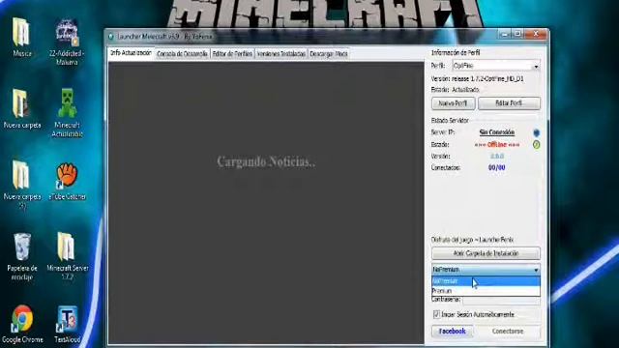Screen dimensions: 619x348
Task: Select Premium option in the list
Action: [x=486, y=291]
